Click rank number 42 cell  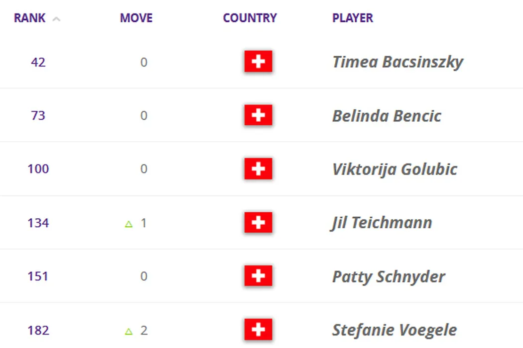pos(38,62)
